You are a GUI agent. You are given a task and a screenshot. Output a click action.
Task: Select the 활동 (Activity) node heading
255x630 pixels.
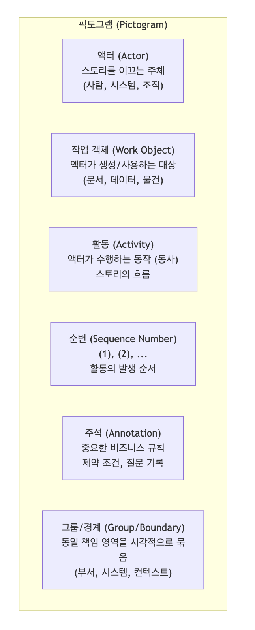(123, 244)
